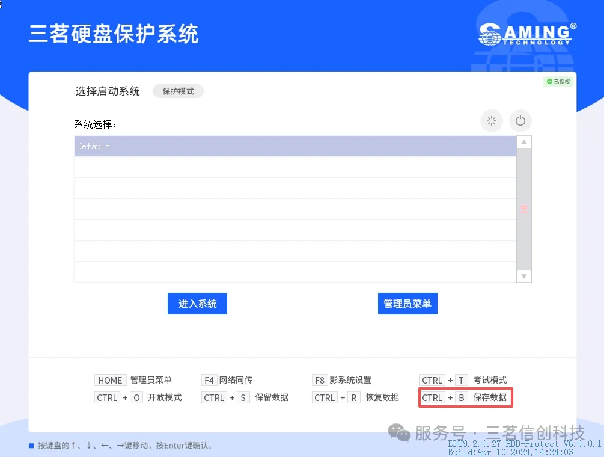Click the green 已授权 license badge
This screenshot has height=457, width=604.
558,81
